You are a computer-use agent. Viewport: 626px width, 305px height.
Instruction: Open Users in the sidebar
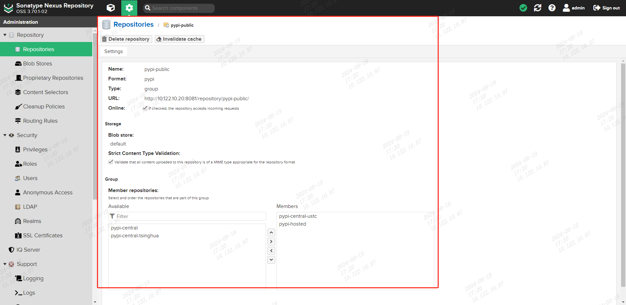(46, 178)
